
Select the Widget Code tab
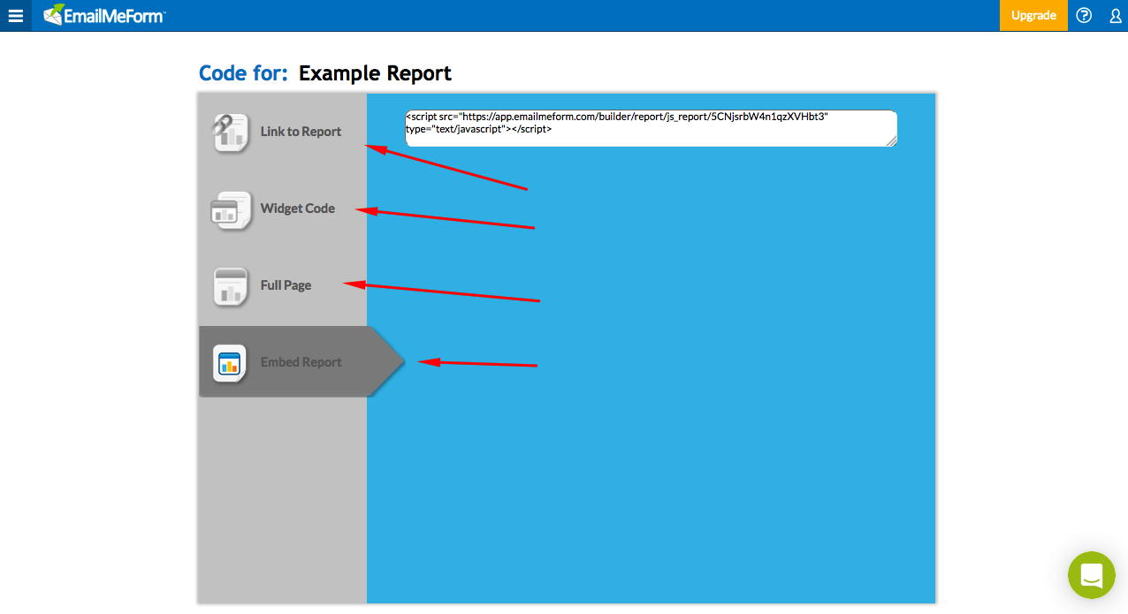[x=283, y=208]
